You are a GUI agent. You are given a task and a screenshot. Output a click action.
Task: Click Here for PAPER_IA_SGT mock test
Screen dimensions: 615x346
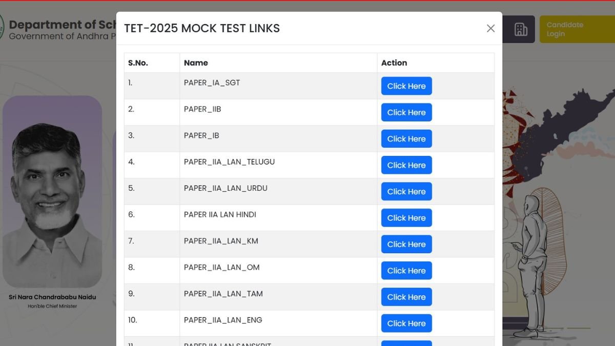point(406,86)
